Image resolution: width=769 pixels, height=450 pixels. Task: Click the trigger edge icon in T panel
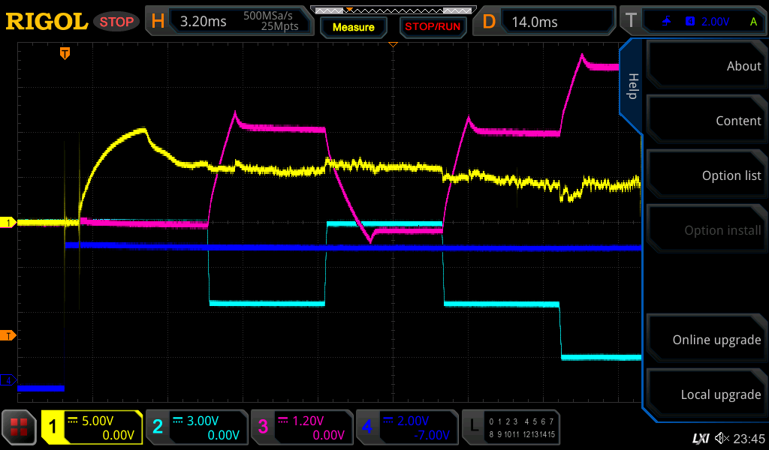[666, 22]
